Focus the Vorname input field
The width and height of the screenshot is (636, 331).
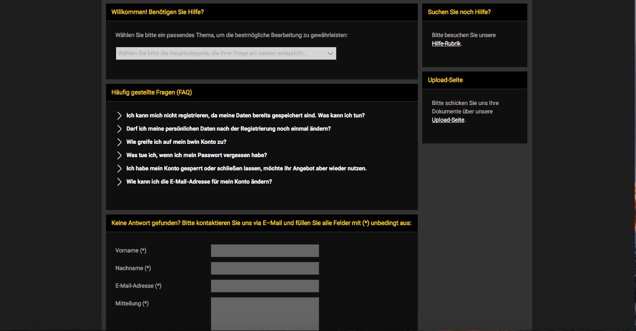click(265, 251)
